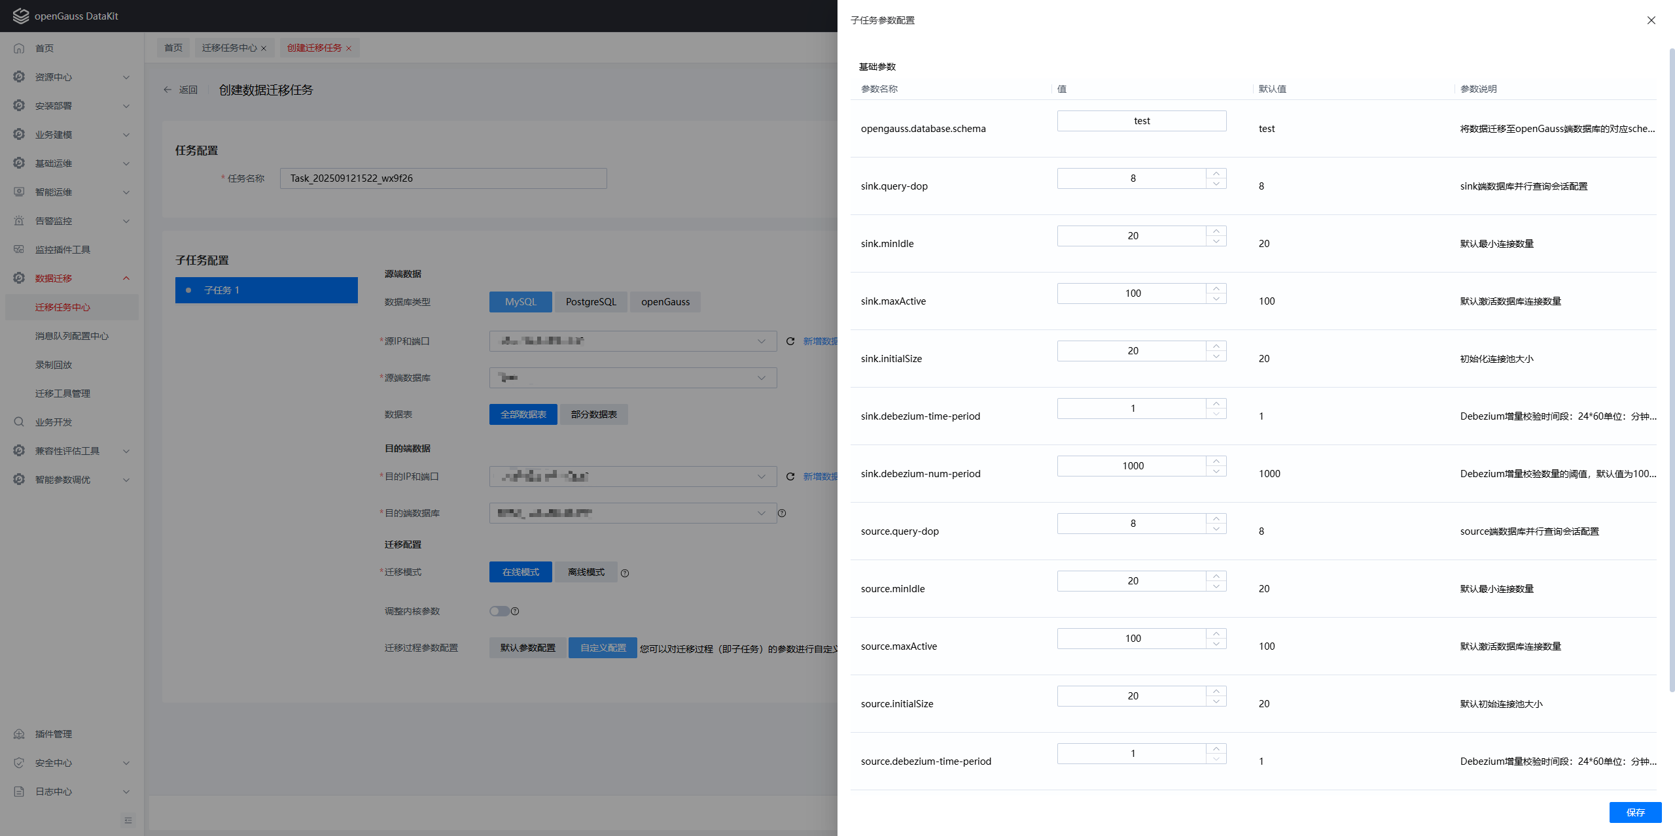This screenshot has height=836, width=1675.
Task: Click the 首页 home icon in sidebar
Action: click(x=19, y=48)
